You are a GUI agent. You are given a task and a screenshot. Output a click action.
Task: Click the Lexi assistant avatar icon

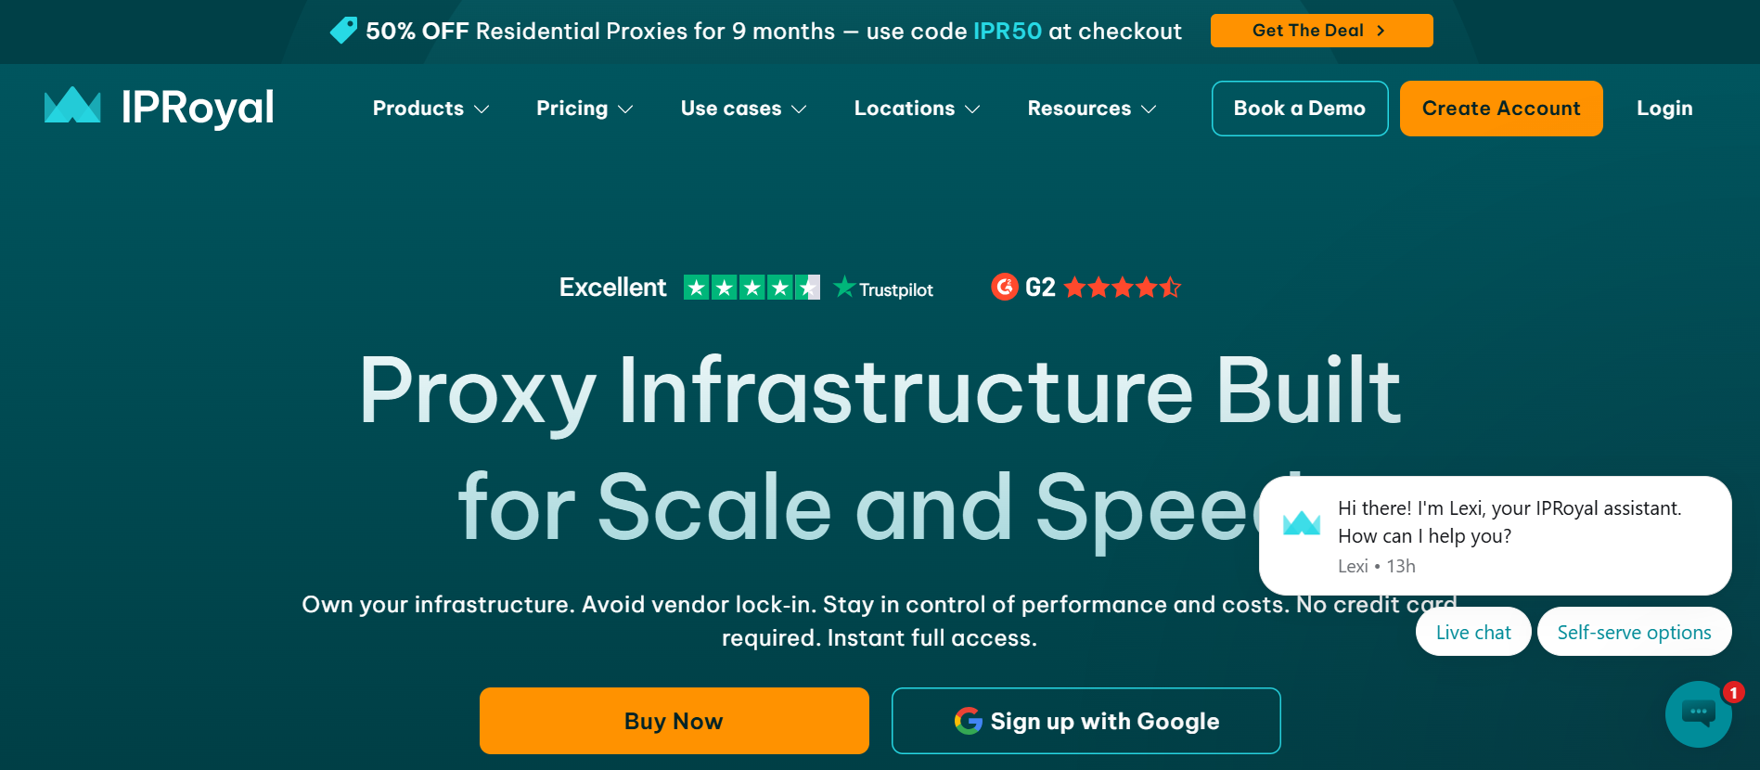point(1301,524)
